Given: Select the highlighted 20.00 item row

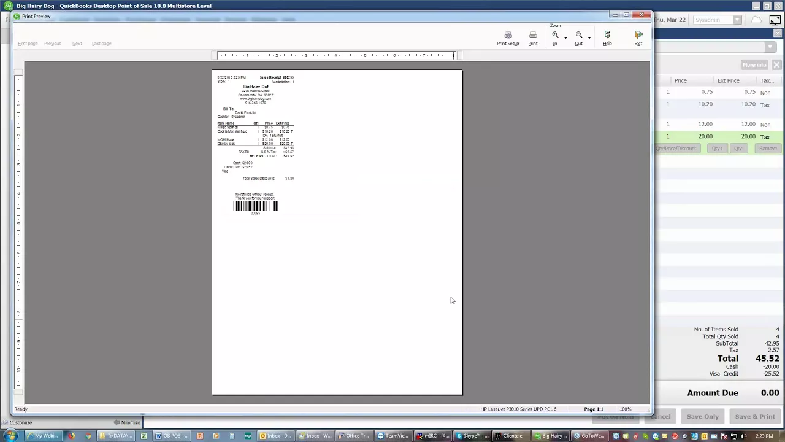Looking at the screenshot, I should point(719,136).
